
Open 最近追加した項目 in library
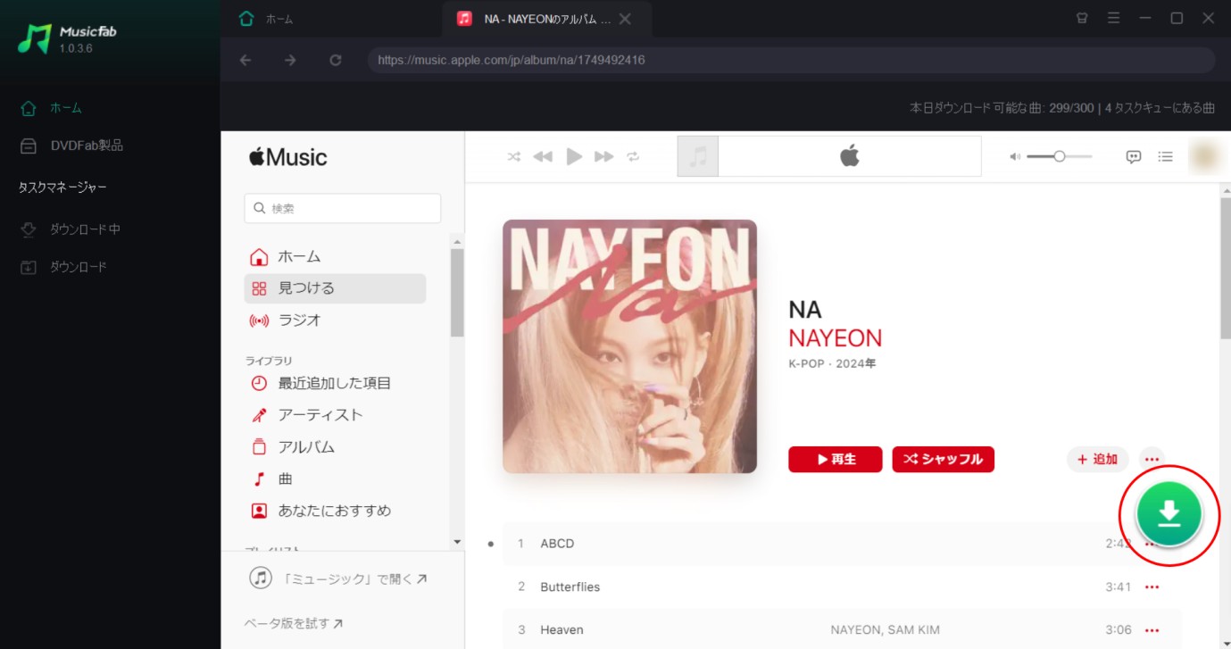[335, 384]
